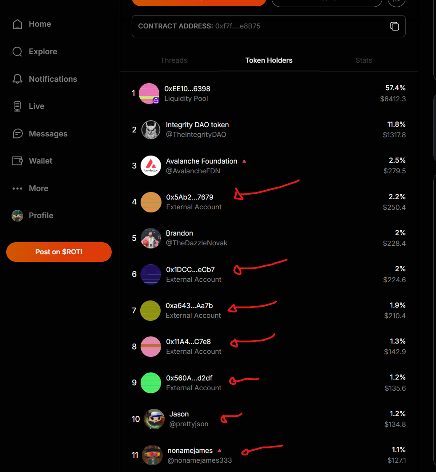
Task: Click the Live sidebar icon
Action: (x=17, y=106)
